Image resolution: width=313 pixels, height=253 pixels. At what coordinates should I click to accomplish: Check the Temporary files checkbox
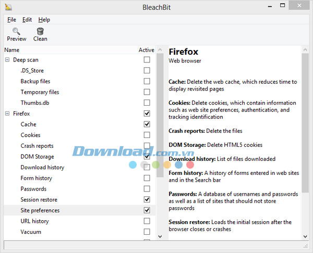tap(147, 92)
